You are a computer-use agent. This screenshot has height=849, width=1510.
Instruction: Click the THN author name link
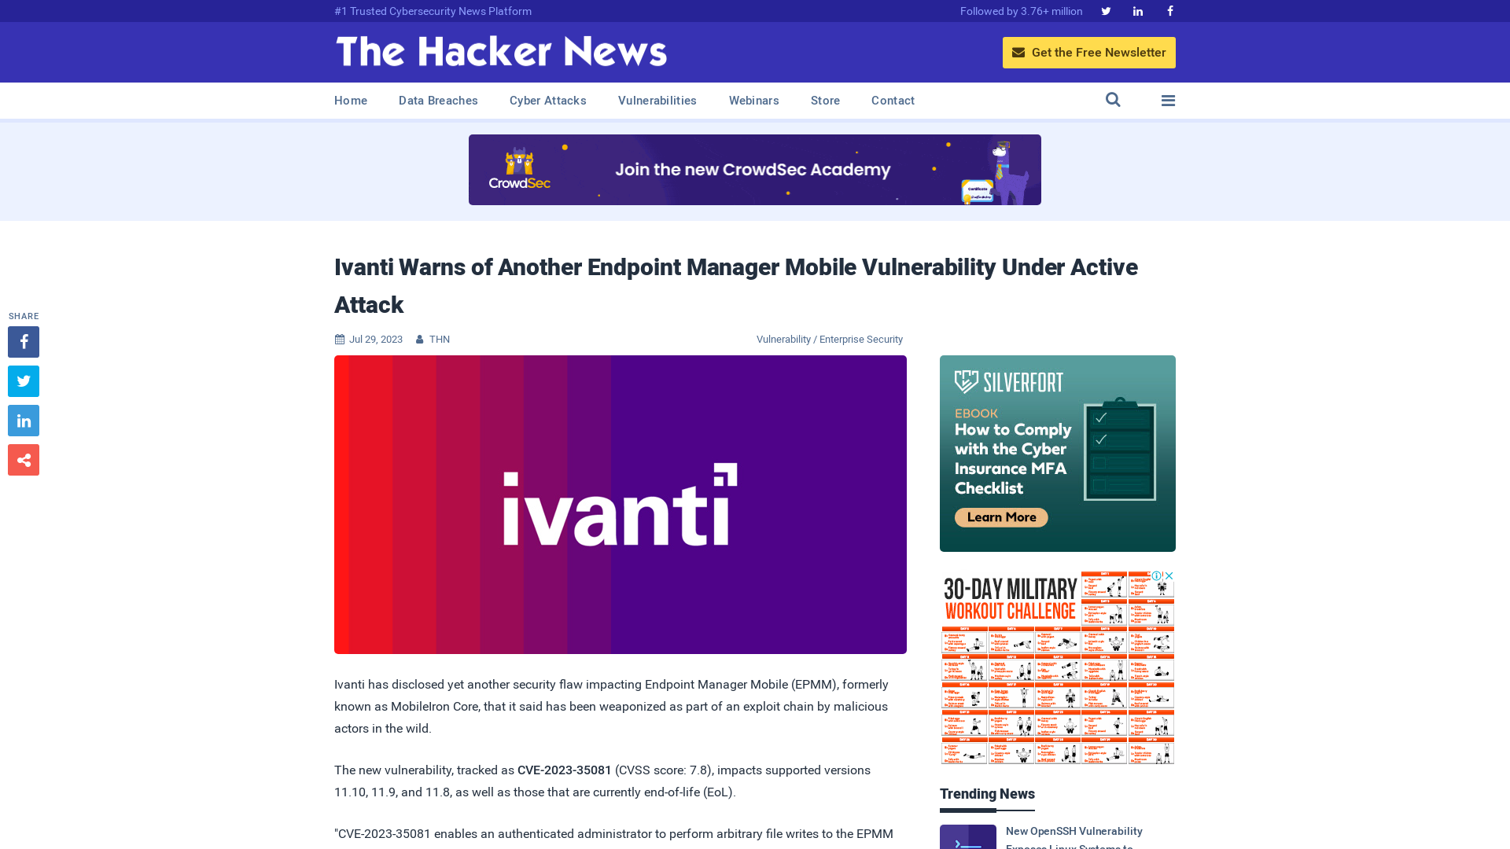click(x=439, y=339)
